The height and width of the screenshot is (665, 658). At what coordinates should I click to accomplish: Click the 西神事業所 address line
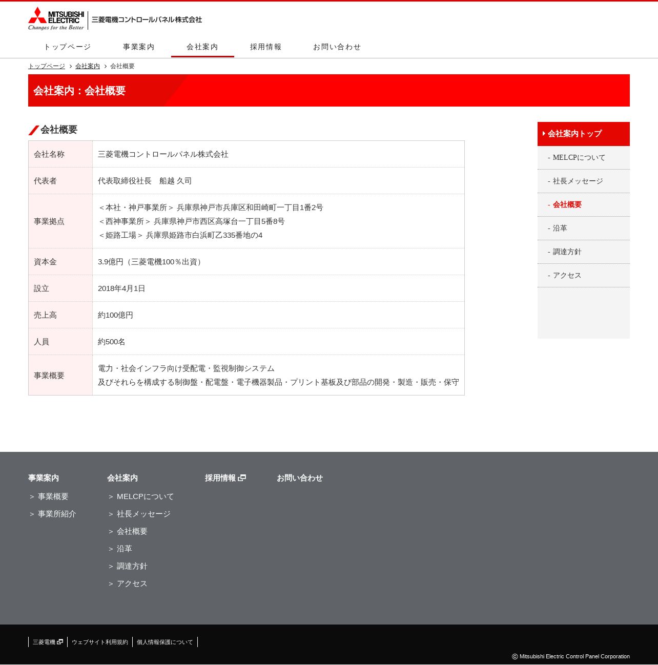coord(191,221)
